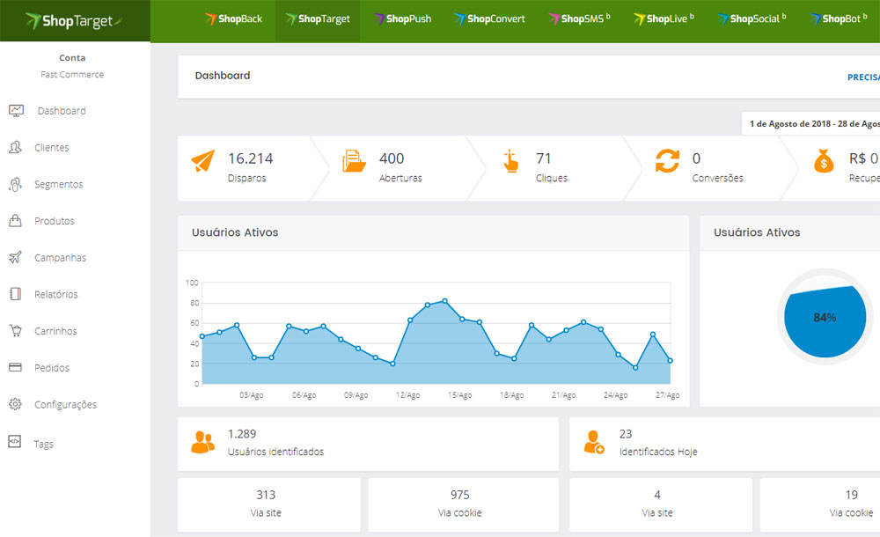
Task: Click the Campanhas airplane icon
Action: pos(15,257)
